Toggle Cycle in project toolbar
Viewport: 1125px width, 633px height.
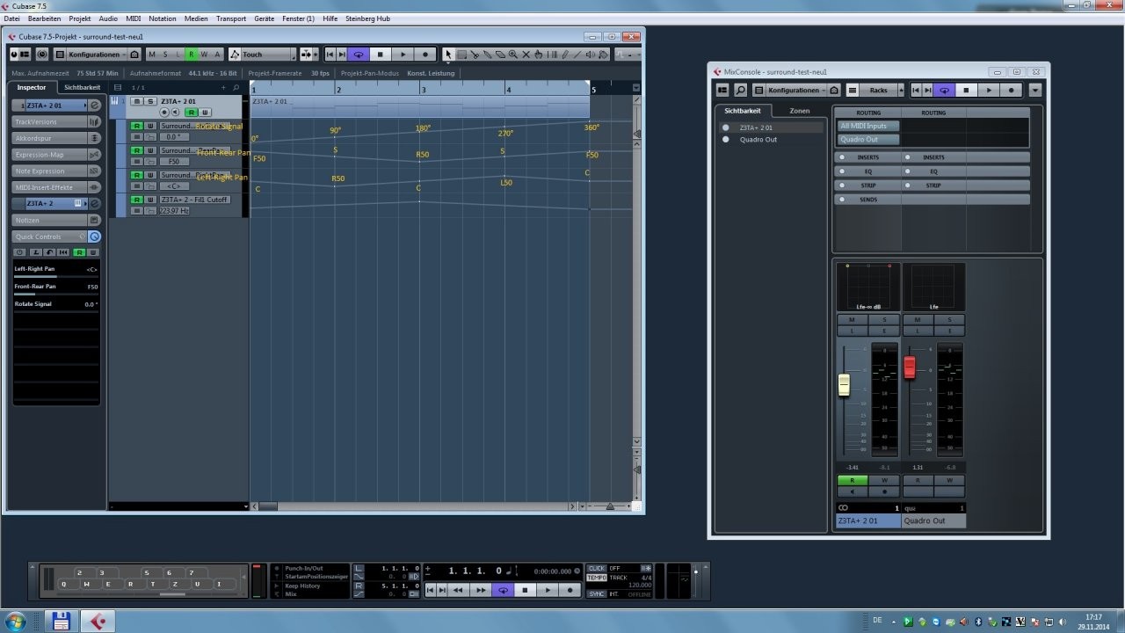[x=358, y=55]
